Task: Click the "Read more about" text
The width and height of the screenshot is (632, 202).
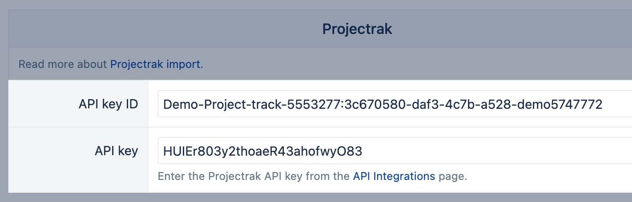Action: 62,64
